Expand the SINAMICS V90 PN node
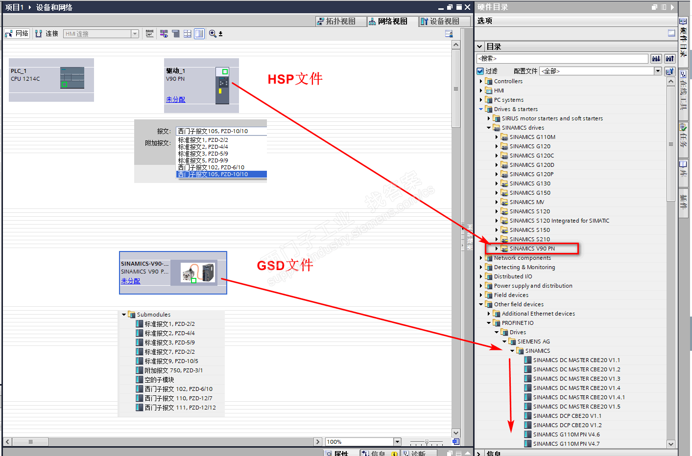 (497, 249)
